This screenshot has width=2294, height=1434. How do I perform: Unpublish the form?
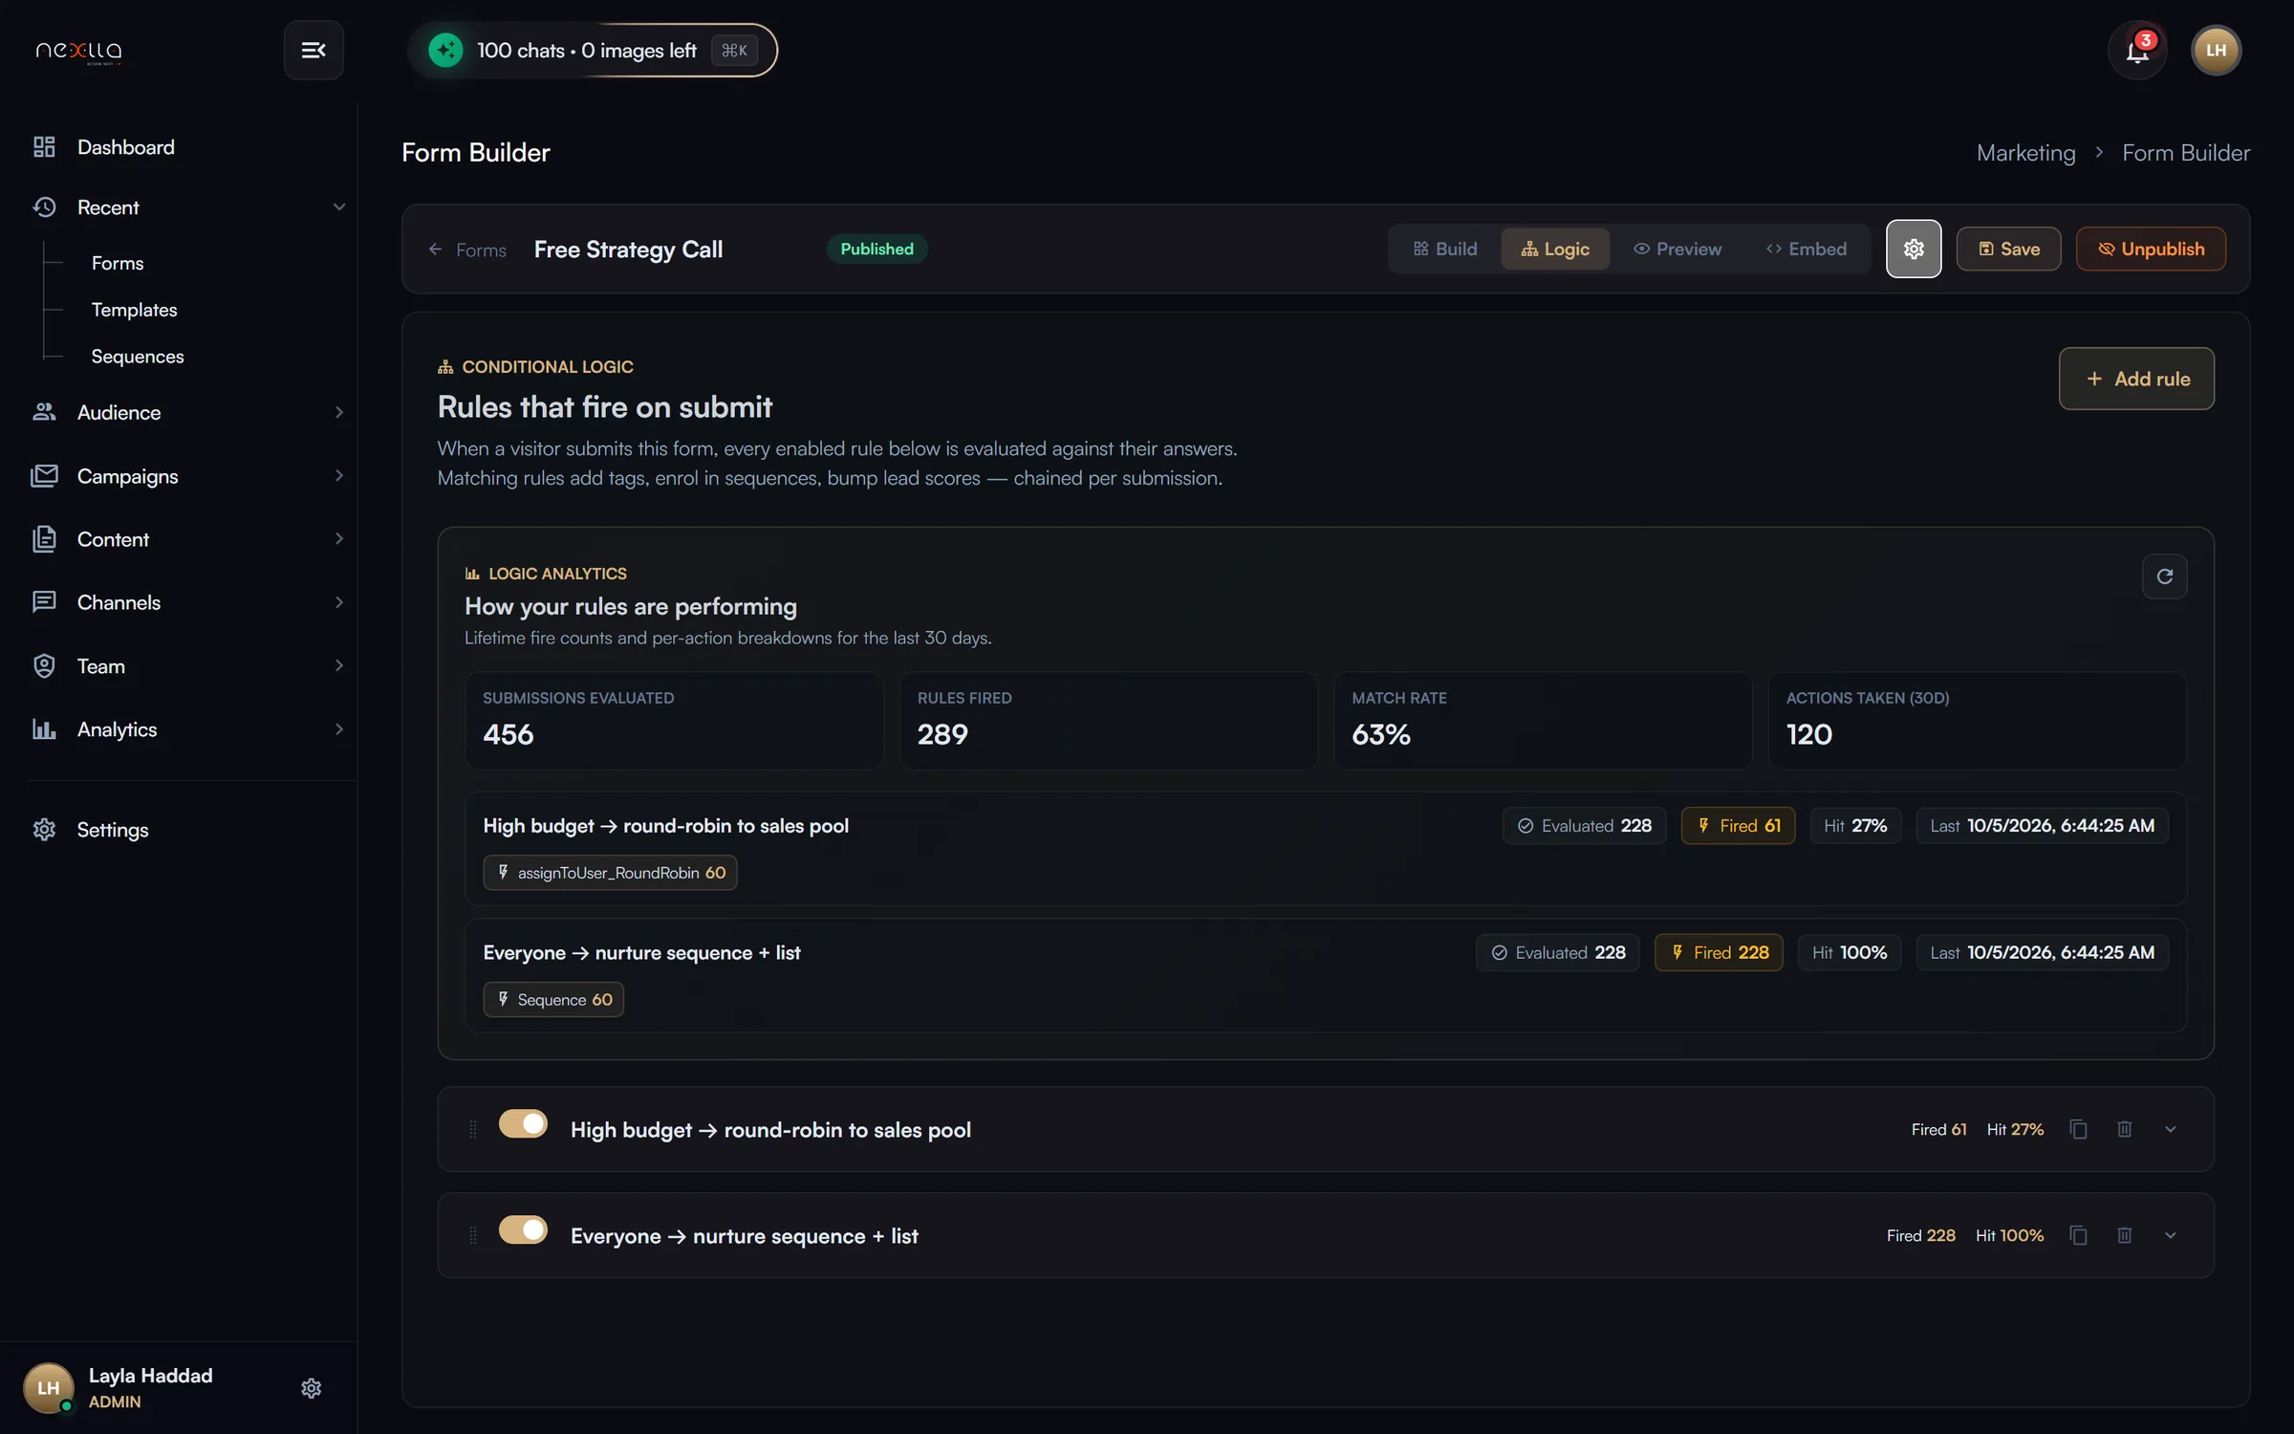[2151, 249]
